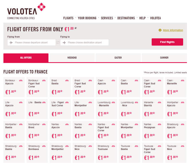Select the Summer offers tab

(164, 58)
